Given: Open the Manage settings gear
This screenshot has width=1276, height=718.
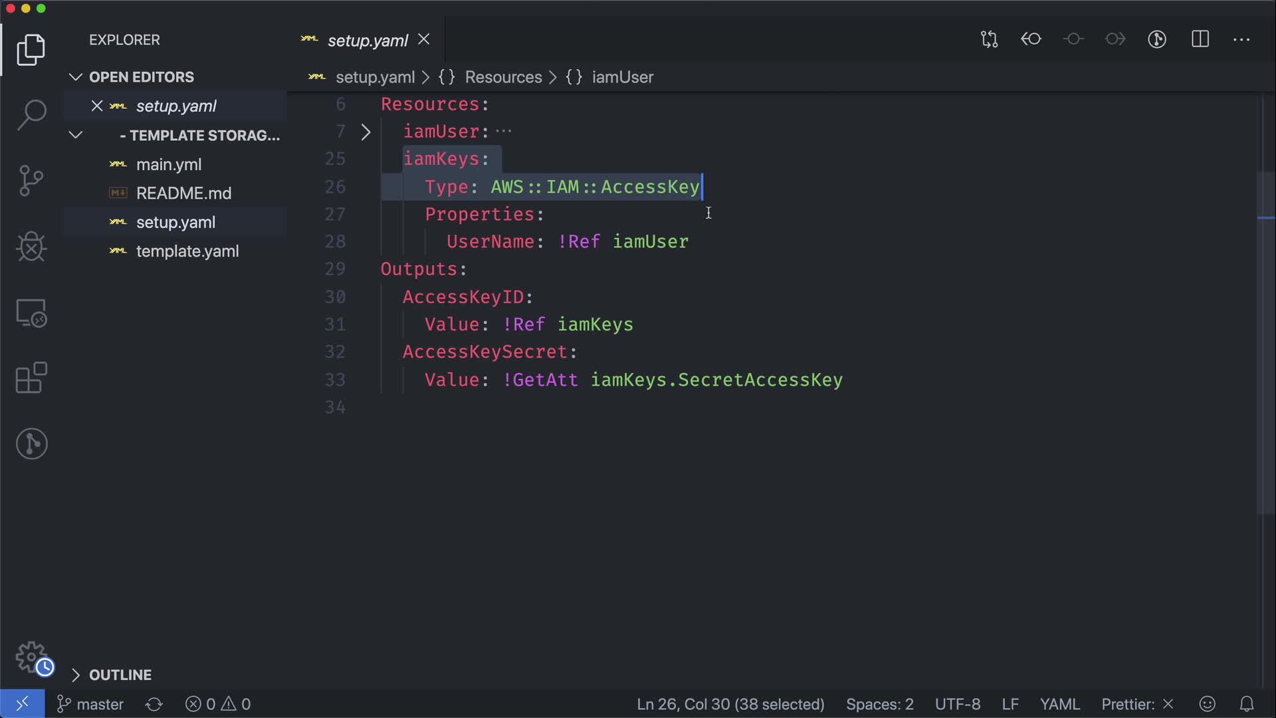Looking at the screenshot, I should pos(31,657).
